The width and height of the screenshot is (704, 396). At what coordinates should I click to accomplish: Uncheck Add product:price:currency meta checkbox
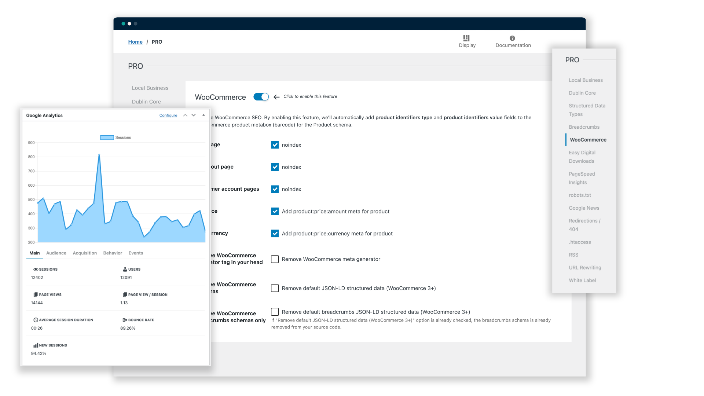pos(275,234)
